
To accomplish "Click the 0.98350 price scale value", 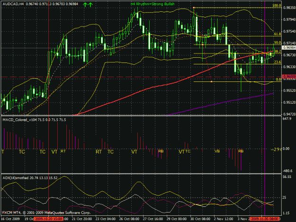I will (x=289, y=8).
